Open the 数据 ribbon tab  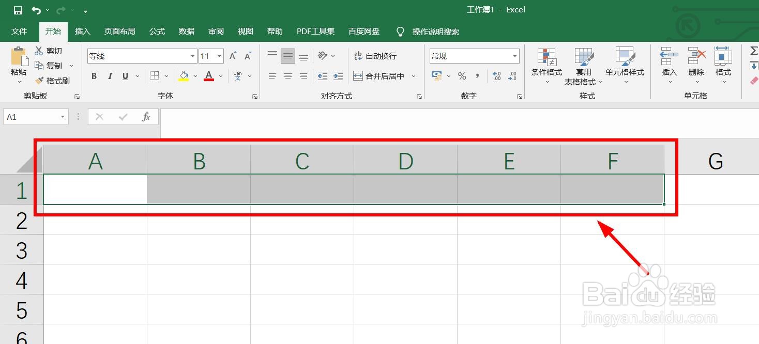coord(186,31)
